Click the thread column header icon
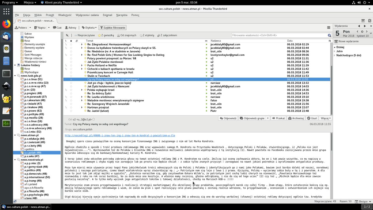This screenshot has height=210, width=373. (66, 41)
